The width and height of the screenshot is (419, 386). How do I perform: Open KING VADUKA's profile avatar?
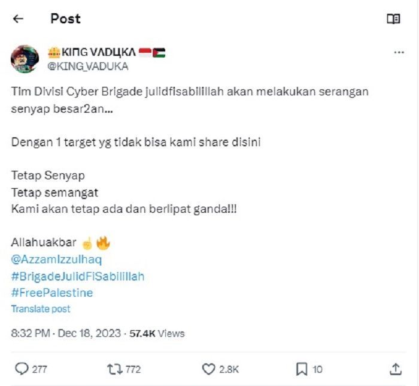[x=25, y=59]
